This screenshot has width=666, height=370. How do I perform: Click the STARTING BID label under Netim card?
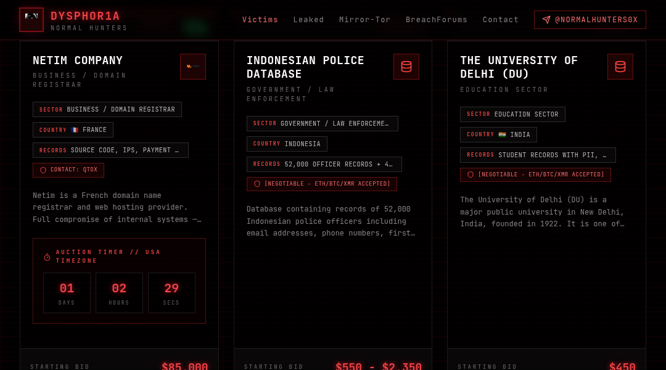pos(60,366)
